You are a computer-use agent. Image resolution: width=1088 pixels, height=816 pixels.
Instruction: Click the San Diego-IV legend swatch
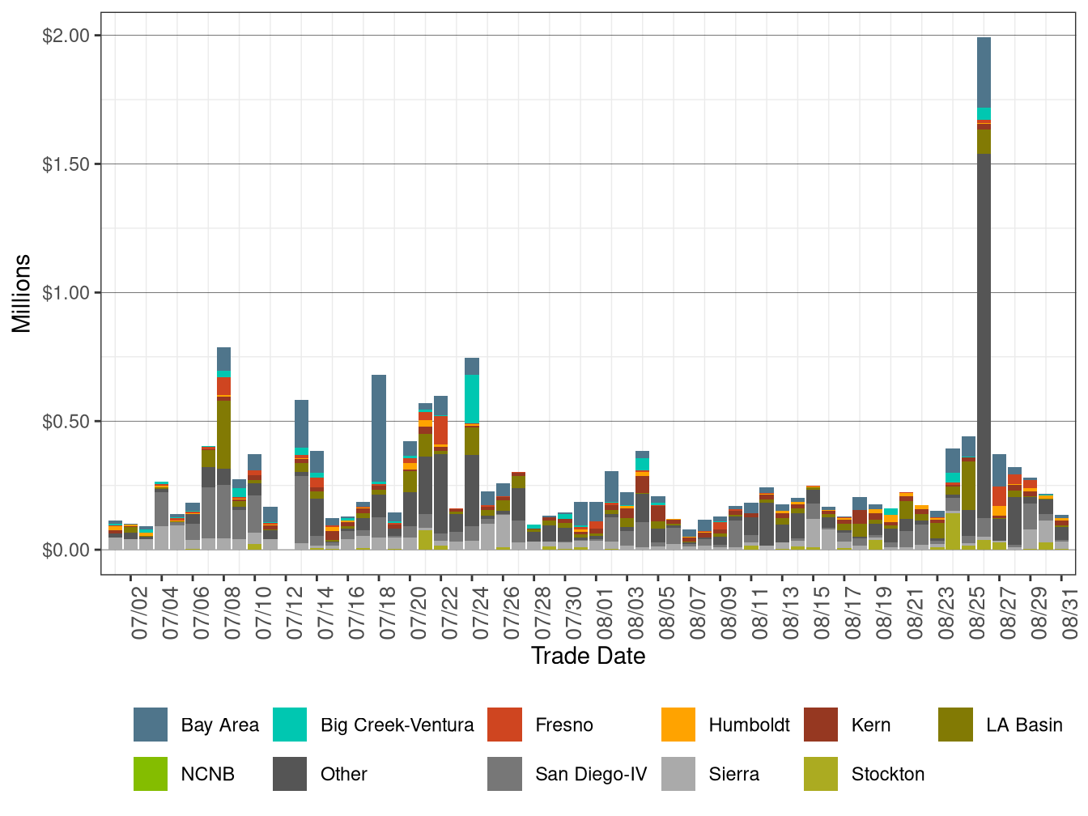point(504,774)
